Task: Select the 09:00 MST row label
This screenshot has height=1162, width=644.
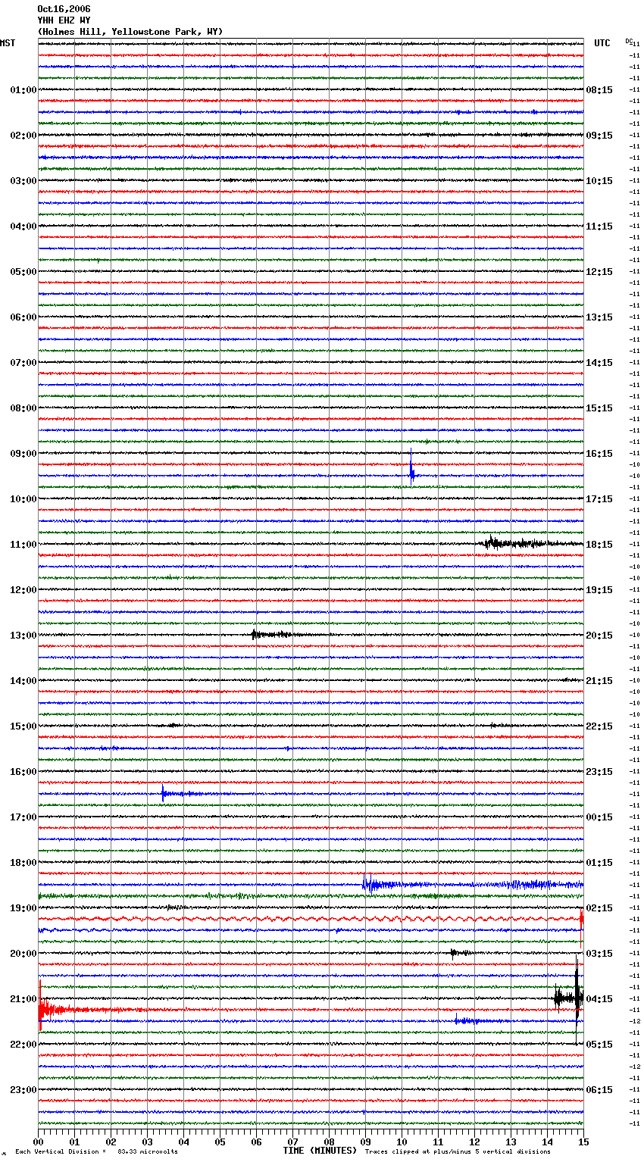Action: point(23,454)
